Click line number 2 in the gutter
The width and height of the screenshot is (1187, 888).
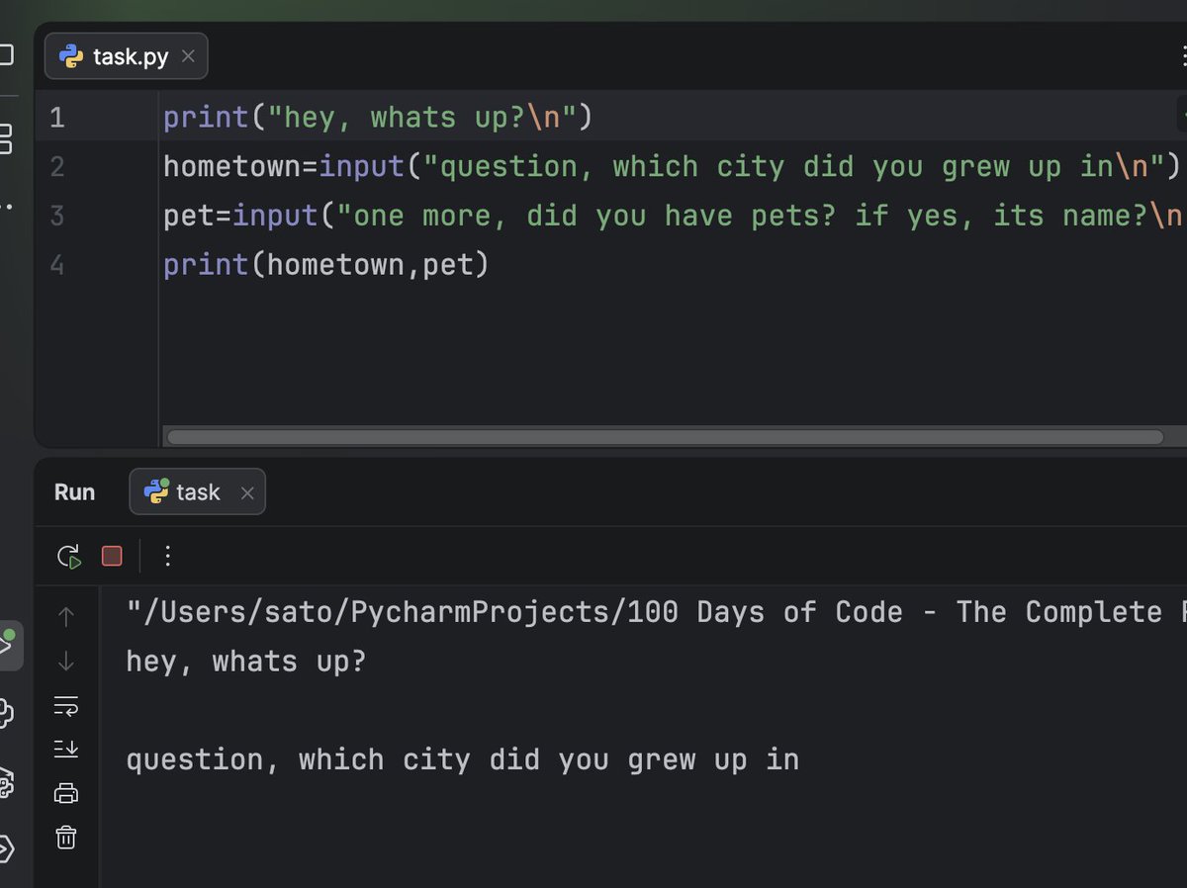pos(56,166)
